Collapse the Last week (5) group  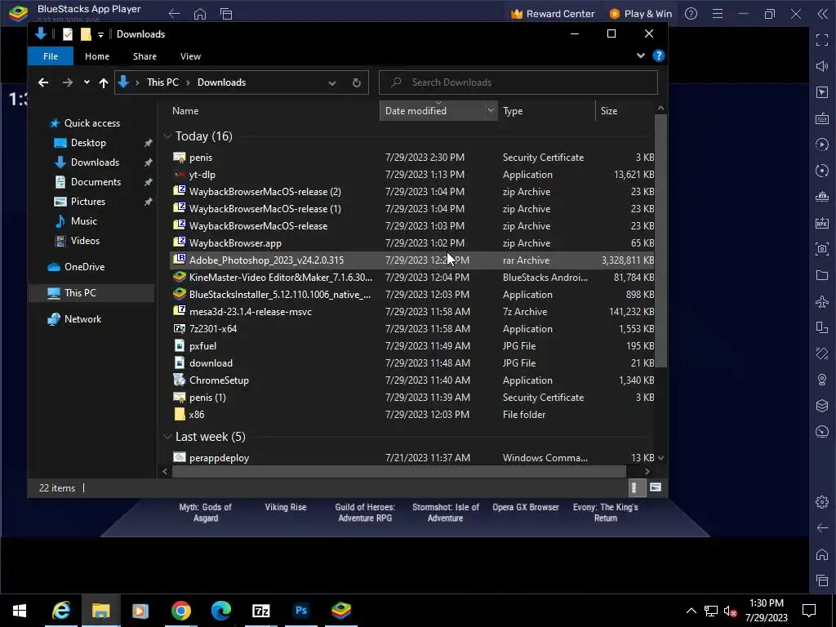(167, 437)
